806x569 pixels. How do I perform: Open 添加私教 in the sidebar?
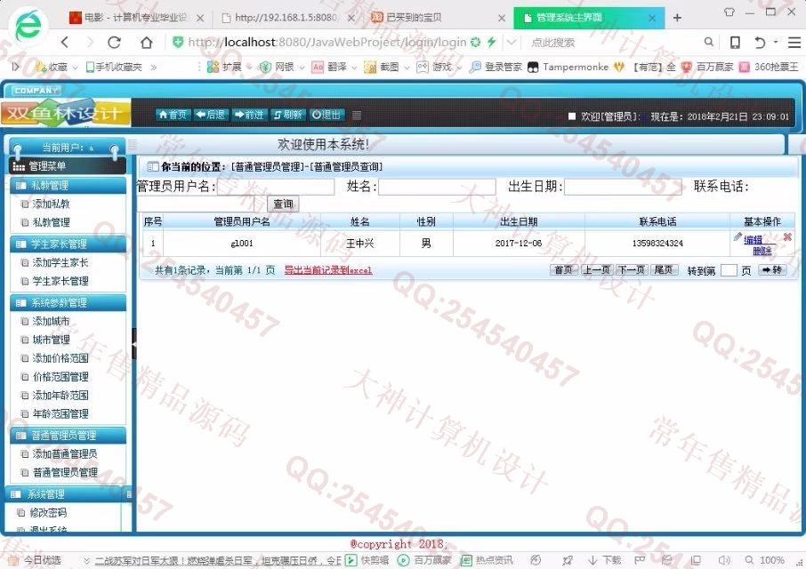click(x=51, y=204)
